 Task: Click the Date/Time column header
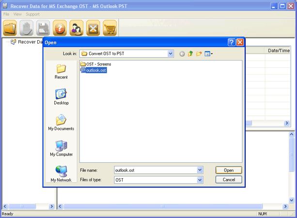pyautogui.click(x=279, y=50)
